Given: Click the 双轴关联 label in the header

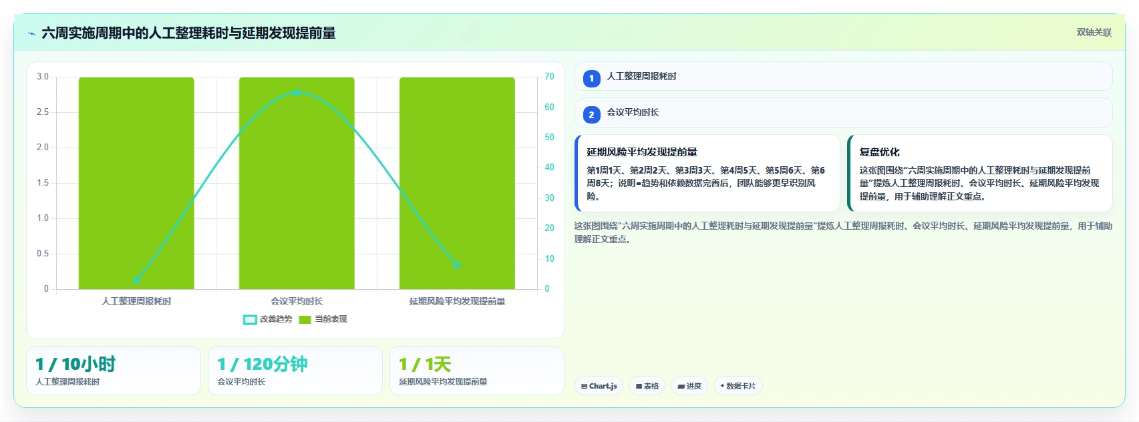Looking at the screenshot, I should (1094, 32).
